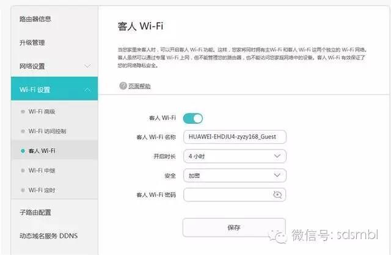Collapse the Wi-Fi 设置 section chevron
Screen dimensions: 391x255
[87, 90]
